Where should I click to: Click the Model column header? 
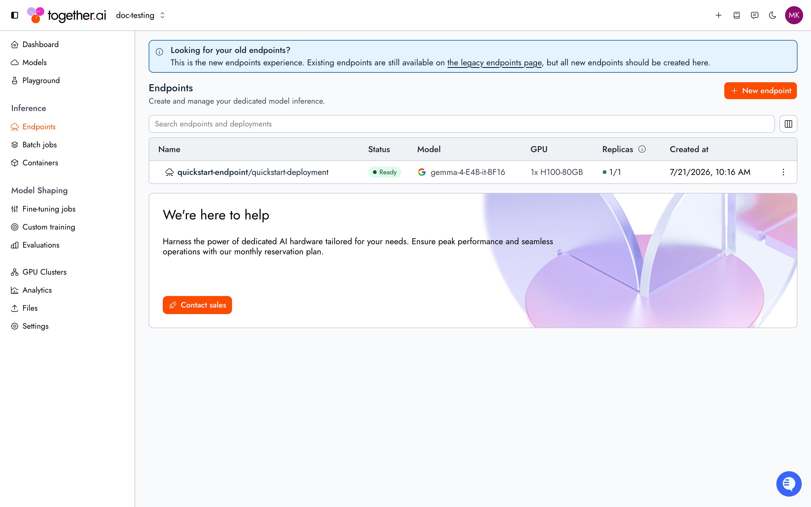(429, 150)
